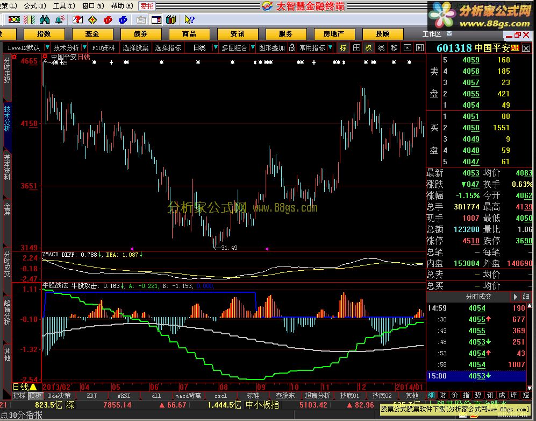Open the 公式(U) menu

click(35, 6)
